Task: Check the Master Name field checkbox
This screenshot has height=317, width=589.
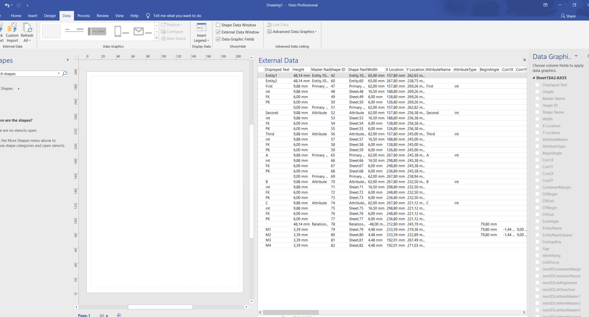Action: 537,98
